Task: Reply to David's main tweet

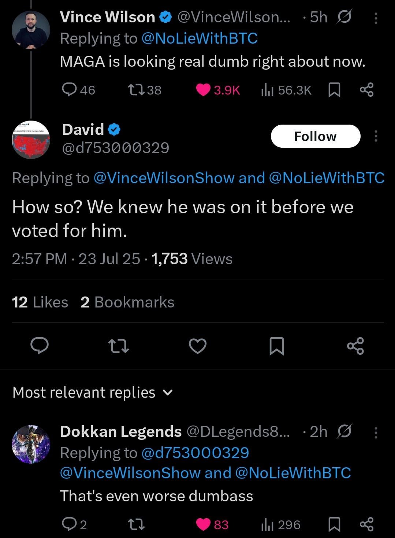Action: (x=40, y=346)
